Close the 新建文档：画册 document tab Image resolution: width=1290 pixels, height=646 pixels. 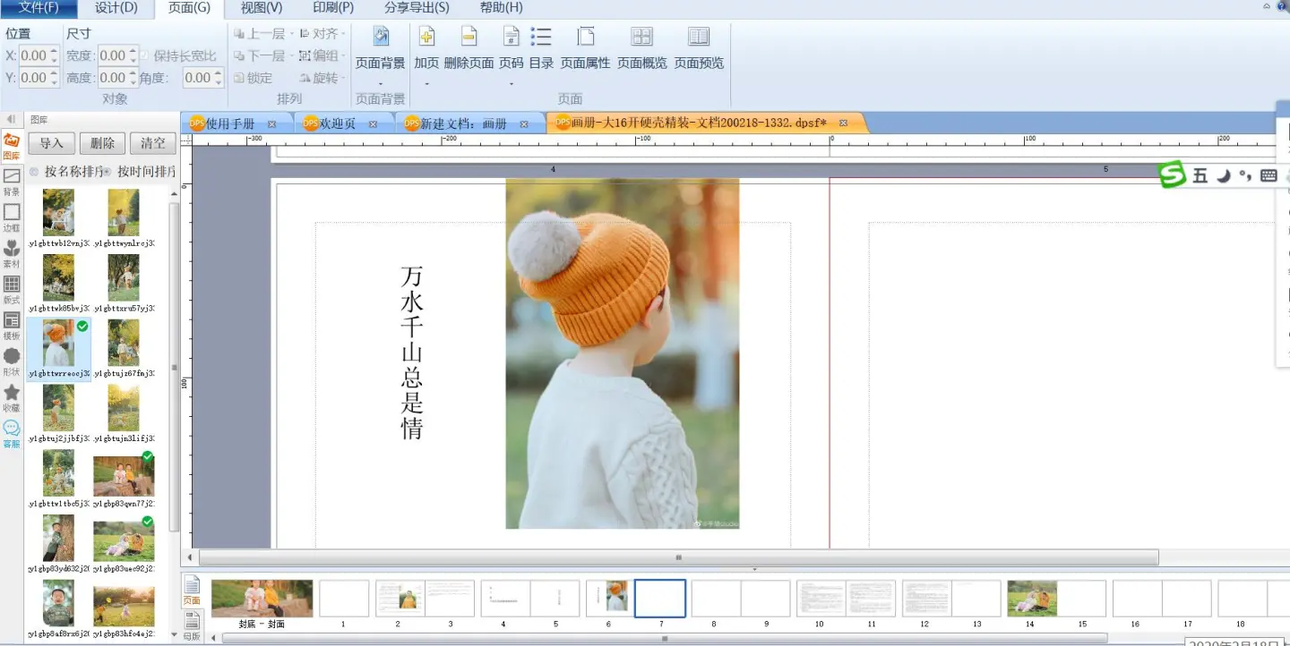tap(524, 124)
